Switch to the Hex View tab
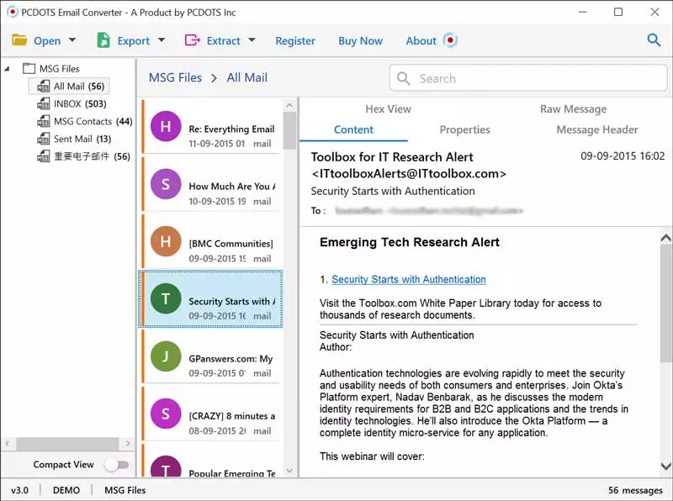The width and height of the screenshot is (673, 501). (388, 109)
